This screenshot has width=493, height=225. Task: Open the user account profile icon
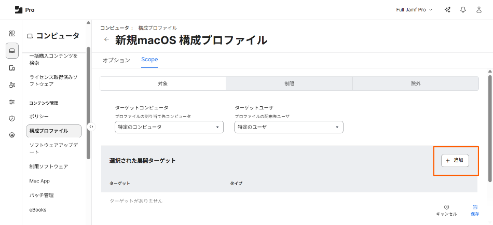coord(478,10)
